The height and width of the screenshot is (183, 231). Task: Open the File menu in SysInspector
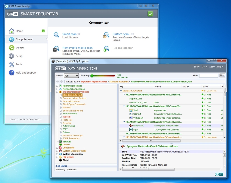point(196,67)
